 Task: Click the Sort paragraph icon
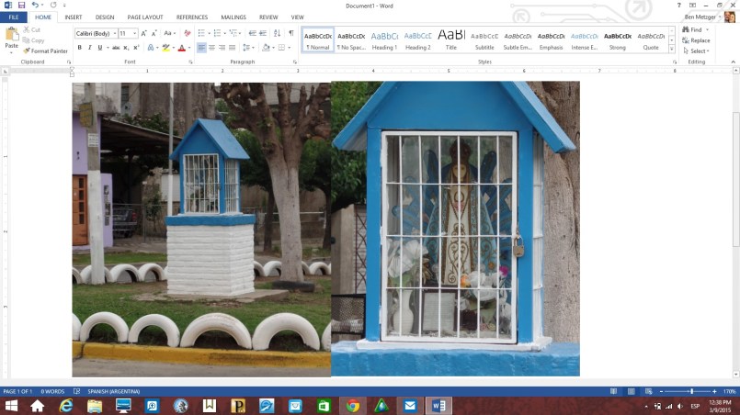point(278,33)
